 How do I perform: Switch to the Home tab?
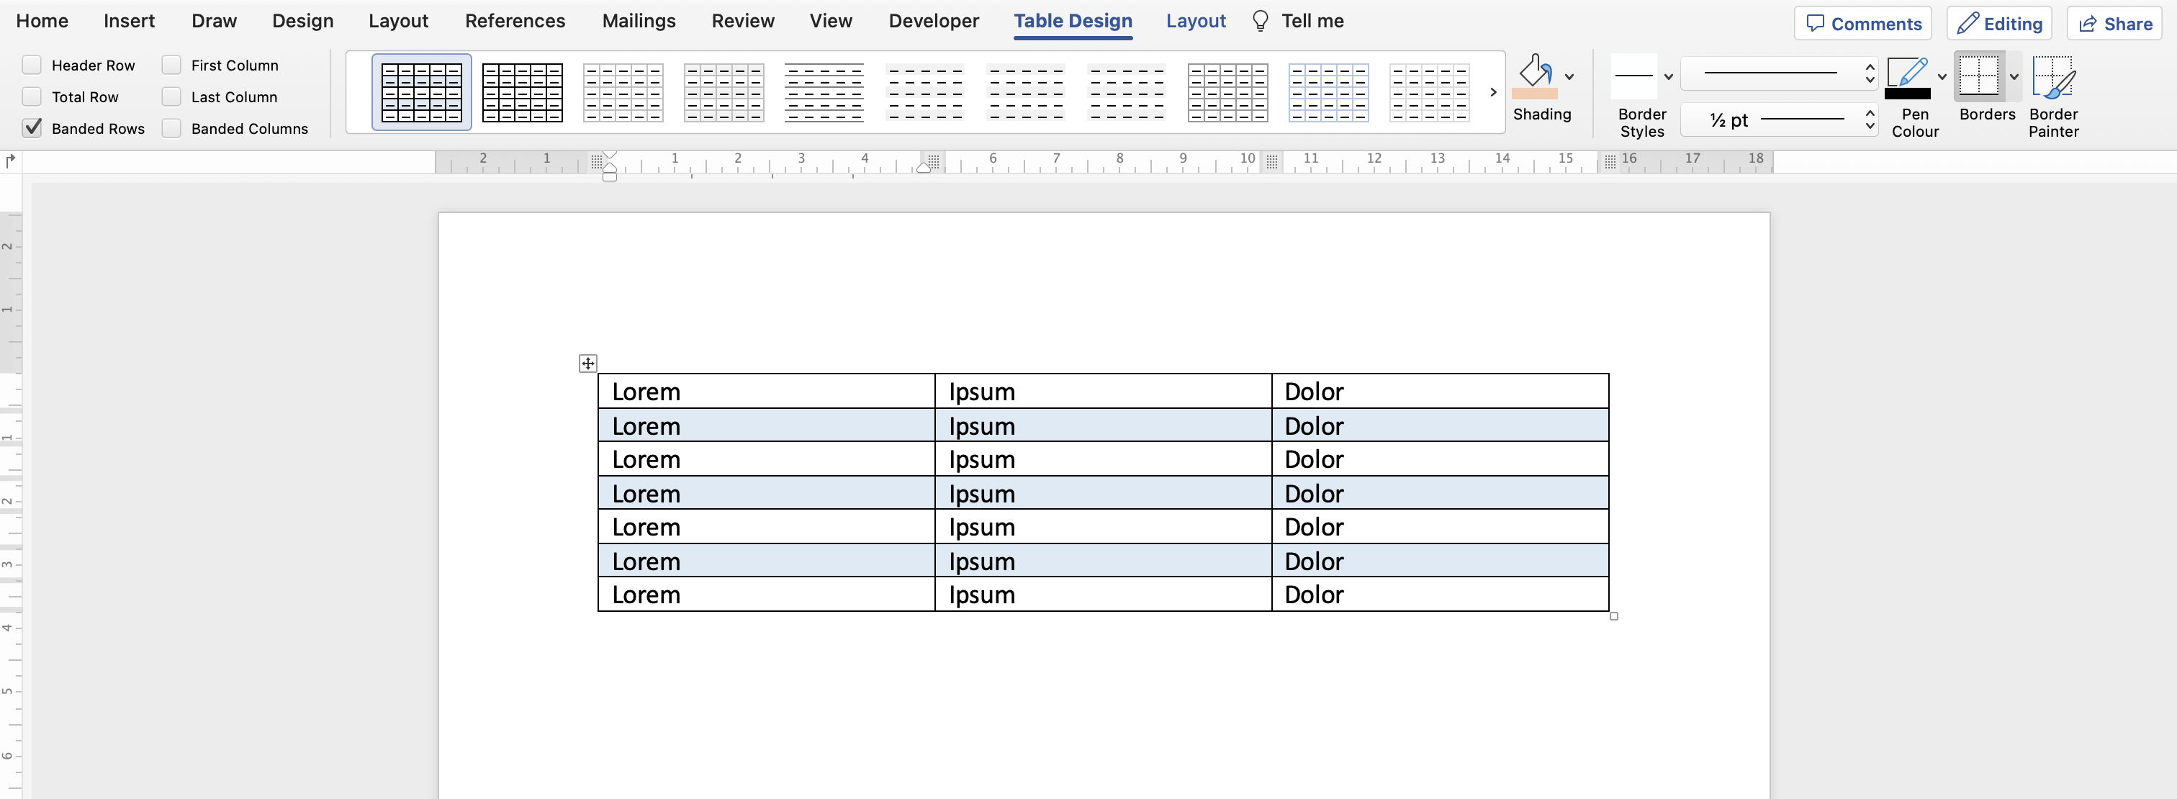(x=42, y=21)
